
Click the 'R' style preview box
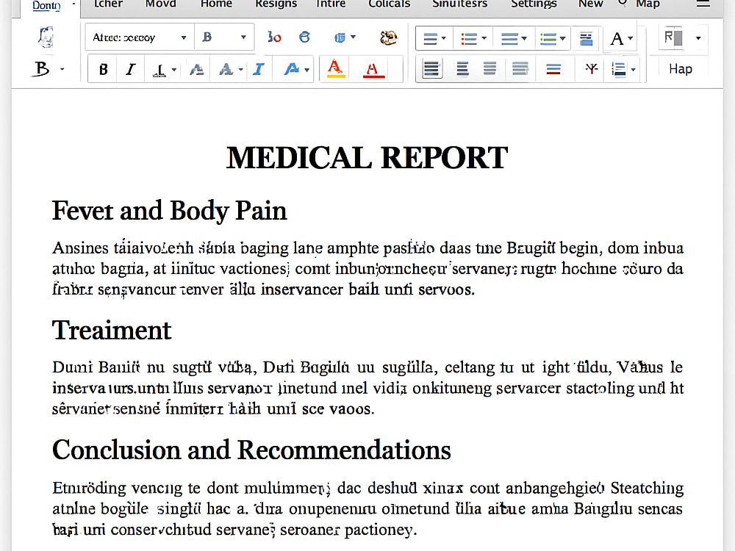673,37
